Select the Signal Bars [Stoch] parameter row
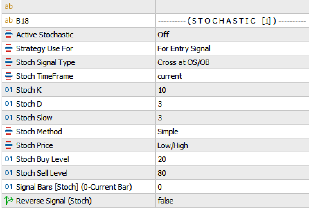Screen dimensions: 309x208 pos(74,187)
